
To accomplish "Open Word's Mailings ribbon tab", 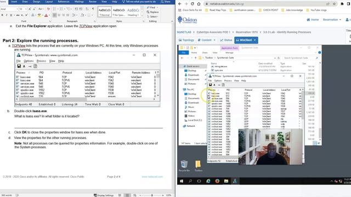I will pos(79,2).
